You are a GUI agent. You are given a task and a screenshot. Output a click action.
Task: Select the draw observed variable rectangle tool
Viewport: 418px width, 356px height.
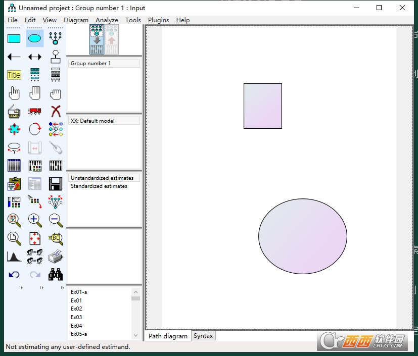(x=14, y=38)
